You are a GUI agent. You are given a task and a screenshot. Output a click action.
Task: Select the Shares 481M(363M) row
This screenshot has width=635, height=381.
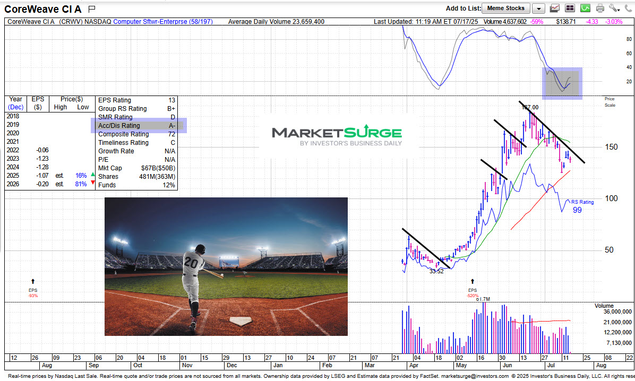136,177
